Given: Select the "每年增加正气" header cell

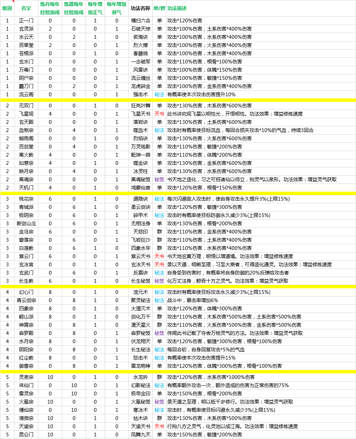Looking at the screenshot, I should pyautogui.click(x=95, y=9).
